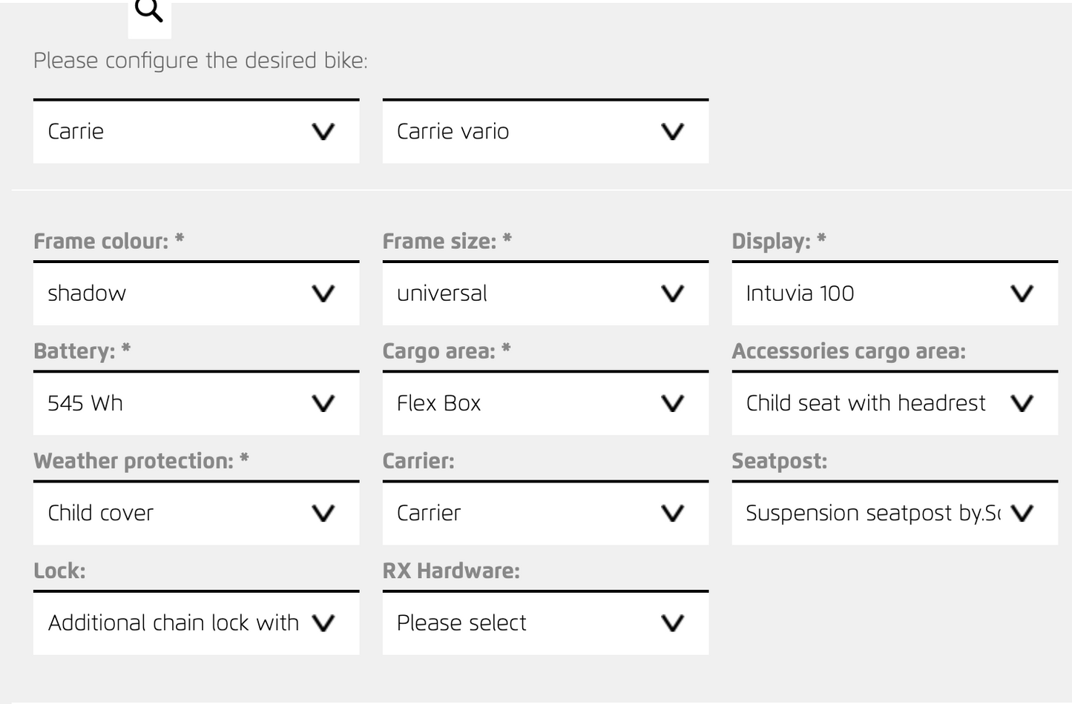Click chevron arrow in Display field
The width and height of the screenshot is (1072, 704).
pyautogui.click(x=1022, y=294)
